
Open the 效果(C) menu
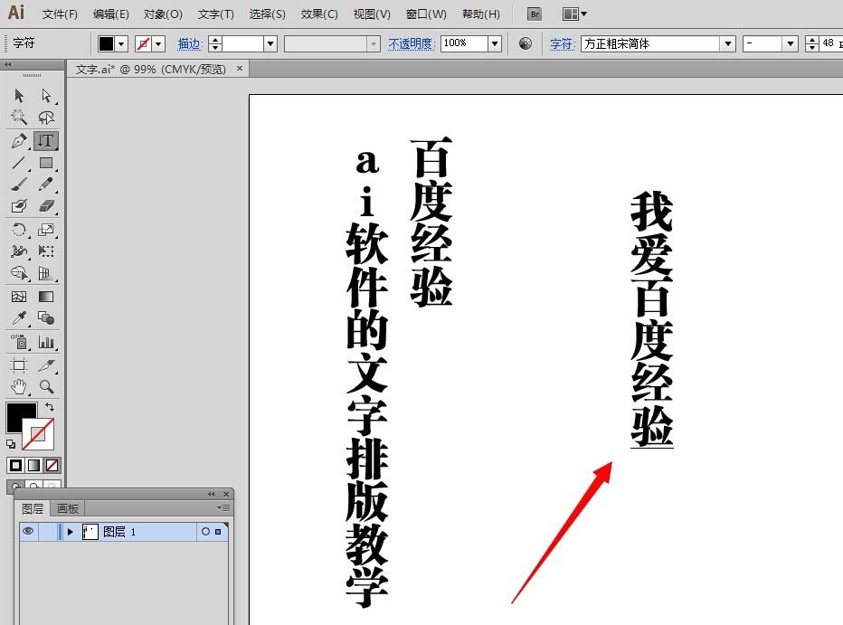319,14
